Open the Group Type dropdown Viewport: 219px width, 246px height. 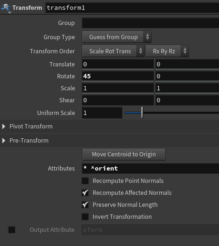point(117,37)
